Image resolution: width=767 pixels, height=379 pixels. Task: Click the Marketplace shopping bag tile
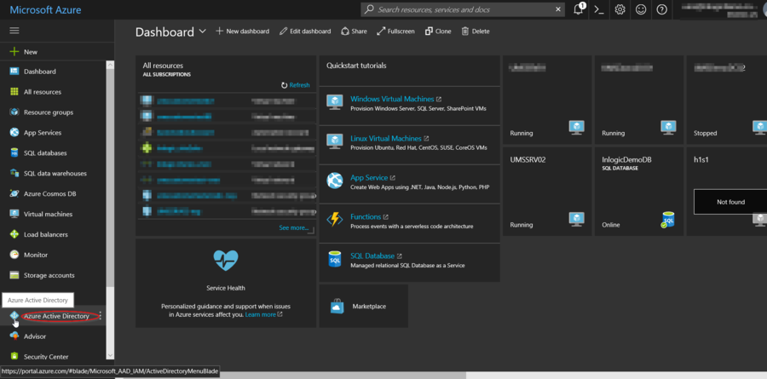[363, 306]
